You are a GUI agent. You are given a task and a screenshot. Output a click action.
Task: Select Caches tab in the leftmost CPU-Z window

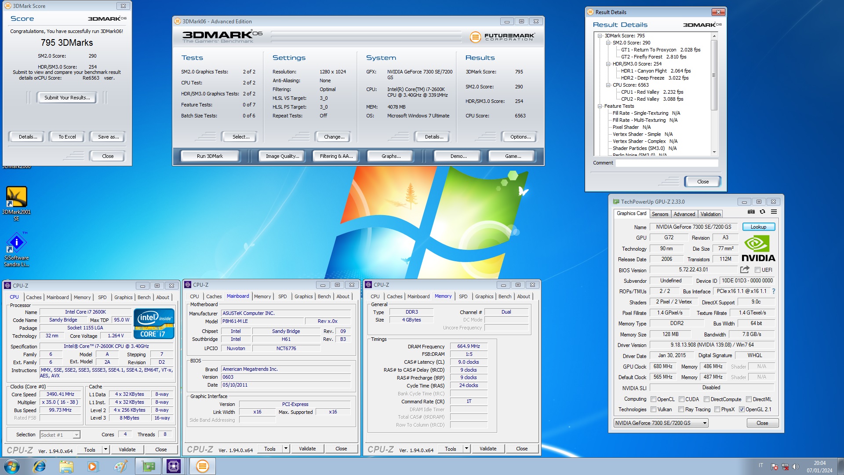click(33, 297)
